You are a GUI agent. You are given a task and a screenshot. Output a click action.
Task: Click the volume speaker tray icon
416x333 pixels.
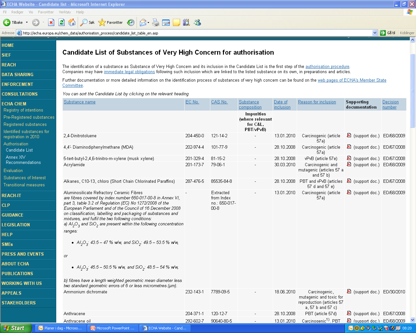(x=368, y=328)
